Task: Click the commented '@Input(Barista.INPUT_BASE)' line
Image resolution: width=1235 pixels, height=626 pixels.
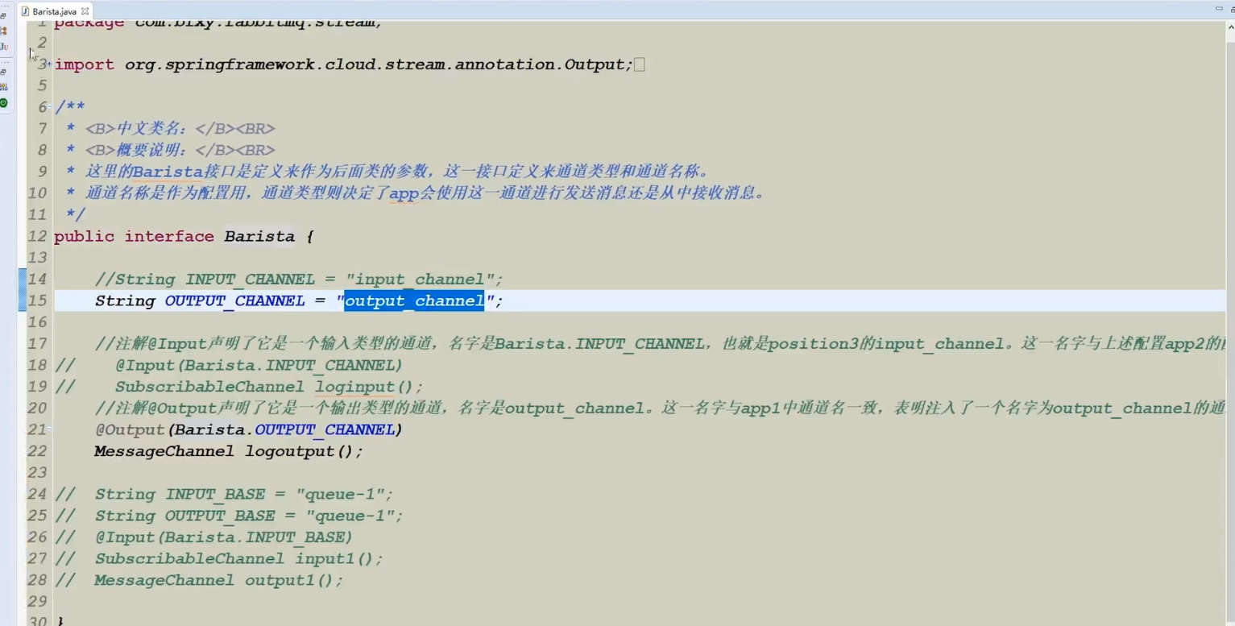Action: (x=224, y=537)
